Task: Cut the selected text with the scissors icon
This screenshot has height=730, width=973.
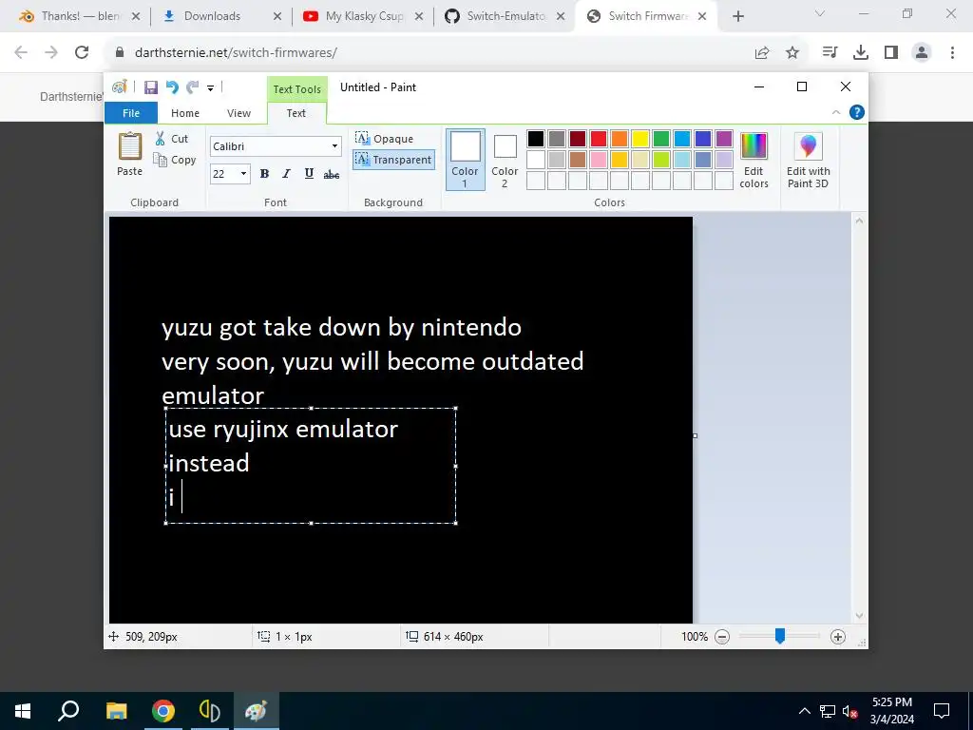Action: pyautogui.click(x=172, y=139)
